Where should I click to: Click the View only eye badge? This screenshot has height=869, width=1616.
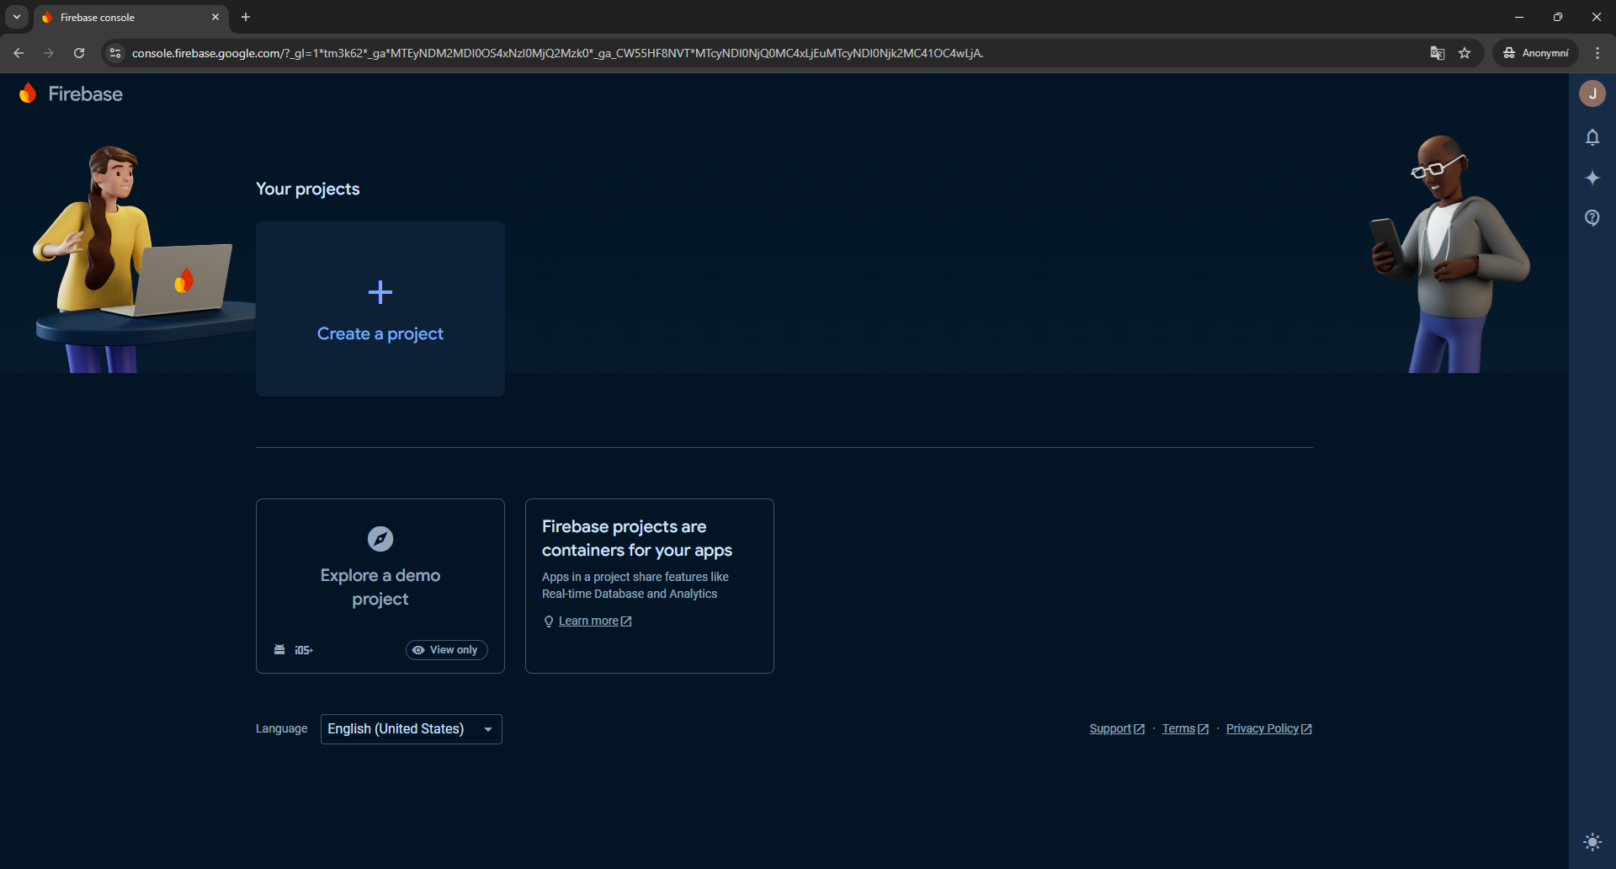446,650
